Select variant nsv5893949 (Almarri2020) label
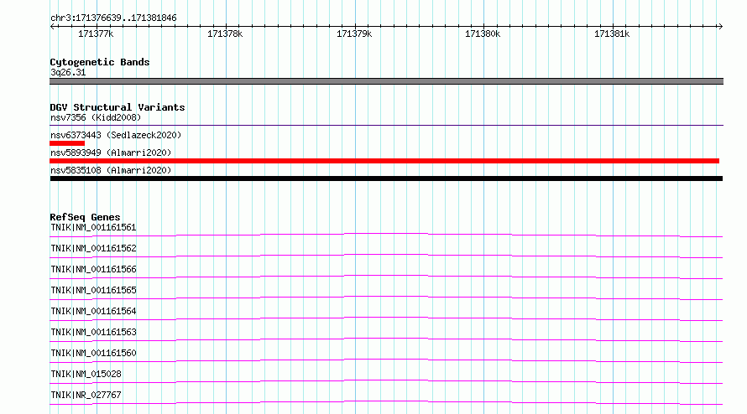The width and height of the screenshot is (747, 414). click(111, 153)
